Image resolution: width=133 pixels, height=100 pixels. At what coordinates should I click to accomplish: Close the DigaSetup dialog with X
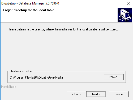[x=129, y=3]
